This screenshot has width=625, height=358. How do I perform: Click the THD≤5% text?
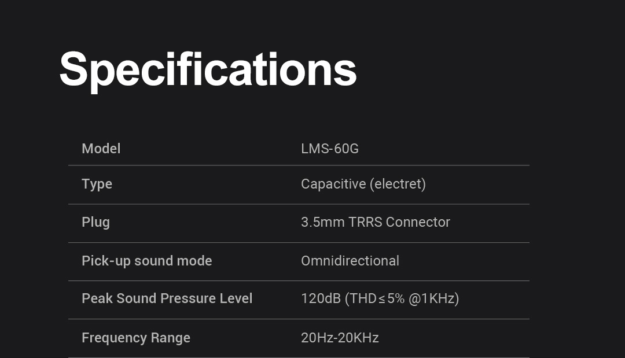coord(377,298)
